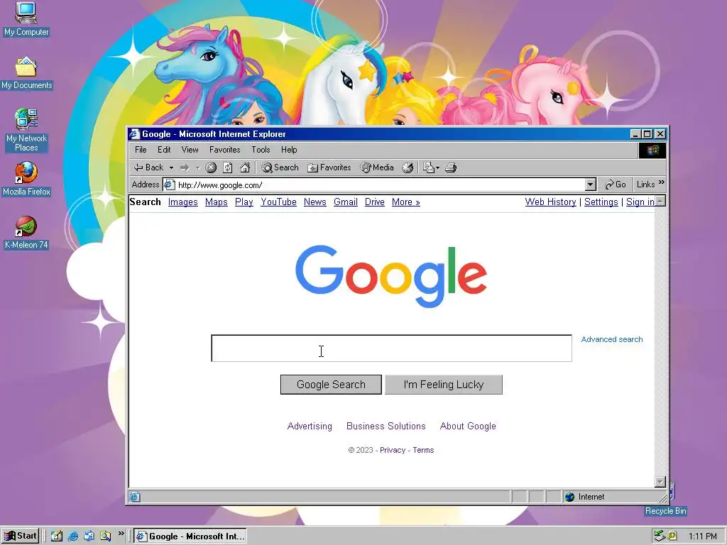
Task: Click the Google Search button
Action: pyautogui.click(x=331, y=385)
